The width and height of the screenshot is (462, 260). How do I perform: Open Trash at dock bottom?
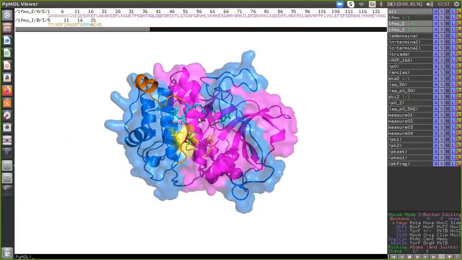[7, 252]
